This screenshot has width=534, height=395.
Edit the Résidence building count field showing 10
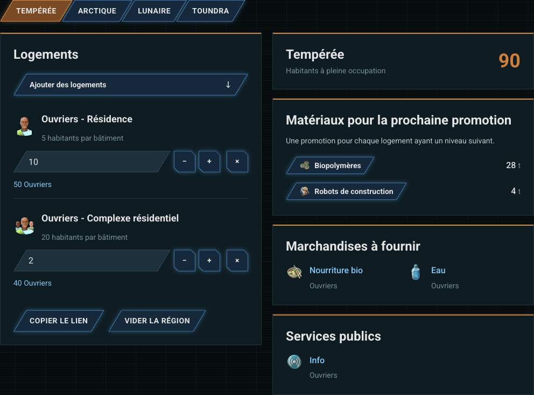(92, 162)
